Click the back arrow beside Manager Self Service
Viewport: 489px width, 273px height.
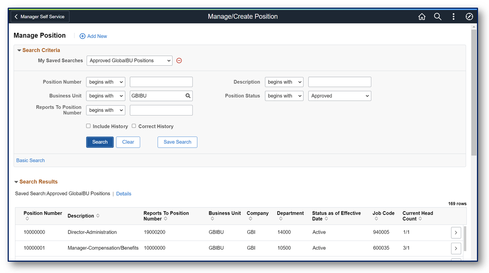16,16
